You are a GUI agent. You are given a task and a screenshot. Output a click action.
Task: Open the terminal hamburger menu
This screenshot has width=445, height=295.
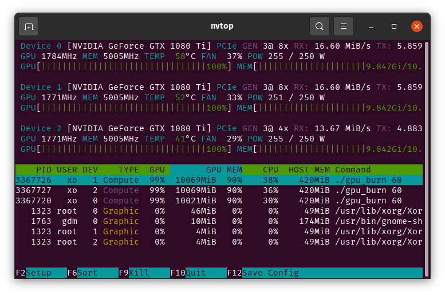pos(344,26)
